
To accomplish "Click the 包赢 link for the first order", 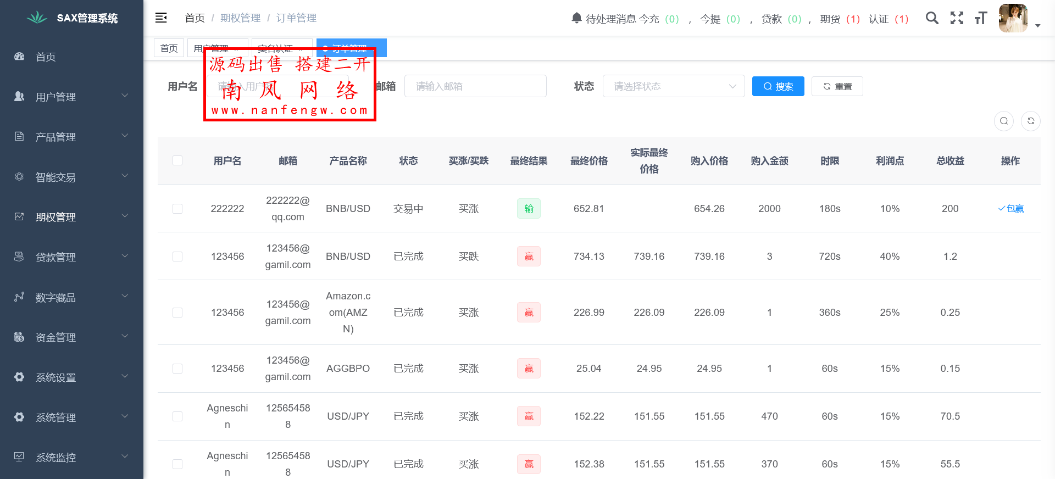I will [1010, 209].
